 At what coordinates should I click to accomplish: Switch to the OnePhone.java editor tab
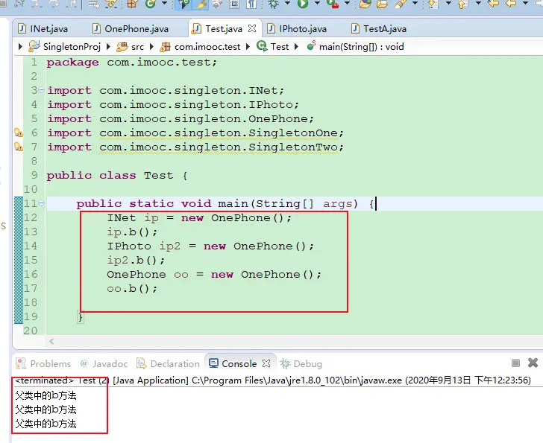tap(136, 29)
